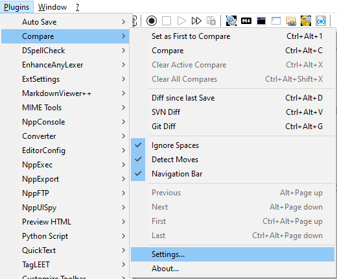This screenshot has width=337, height=279.
Task: Expand the ExtSettings submenu arrow
Action: [123, 79]
